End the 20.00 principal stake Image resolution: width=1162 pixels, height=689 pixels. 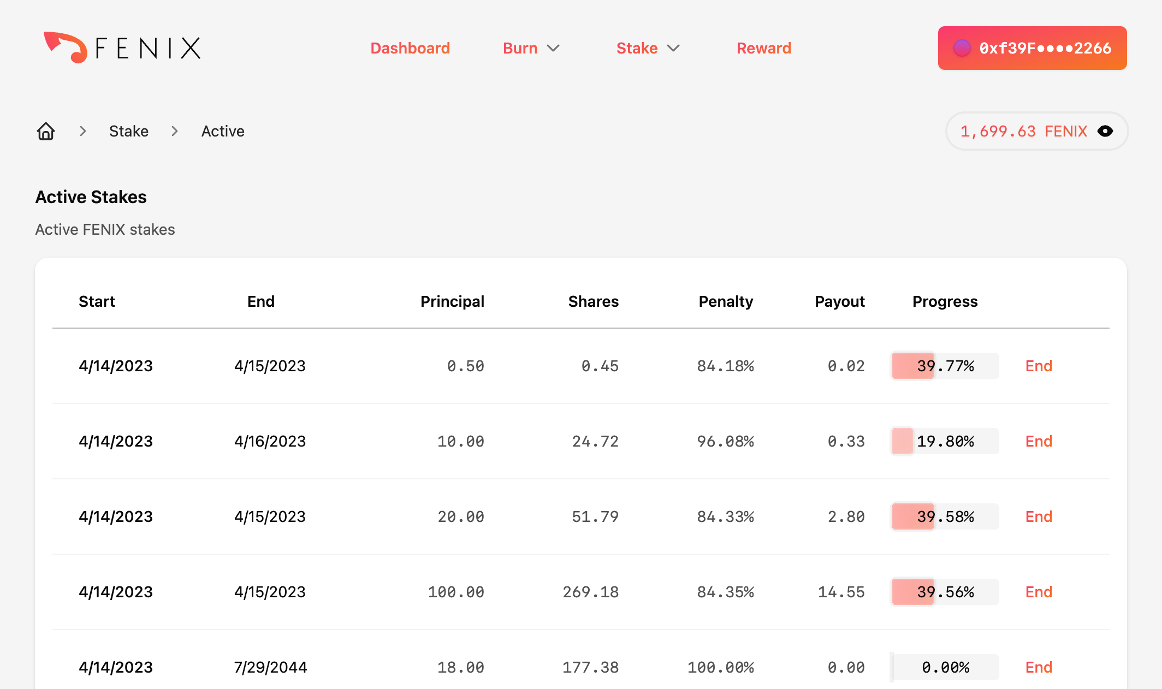[x=1038, y=516]
